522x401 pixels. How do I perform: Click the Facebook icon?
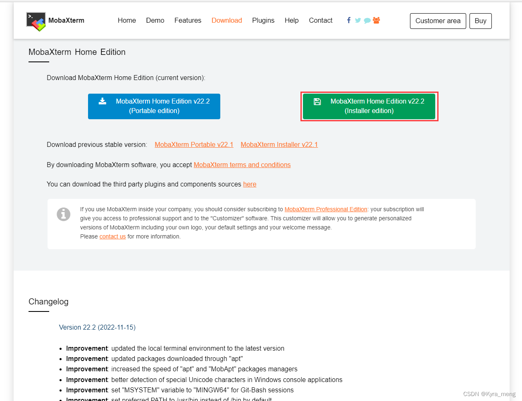pyautogui.click(x=348, y=20)
